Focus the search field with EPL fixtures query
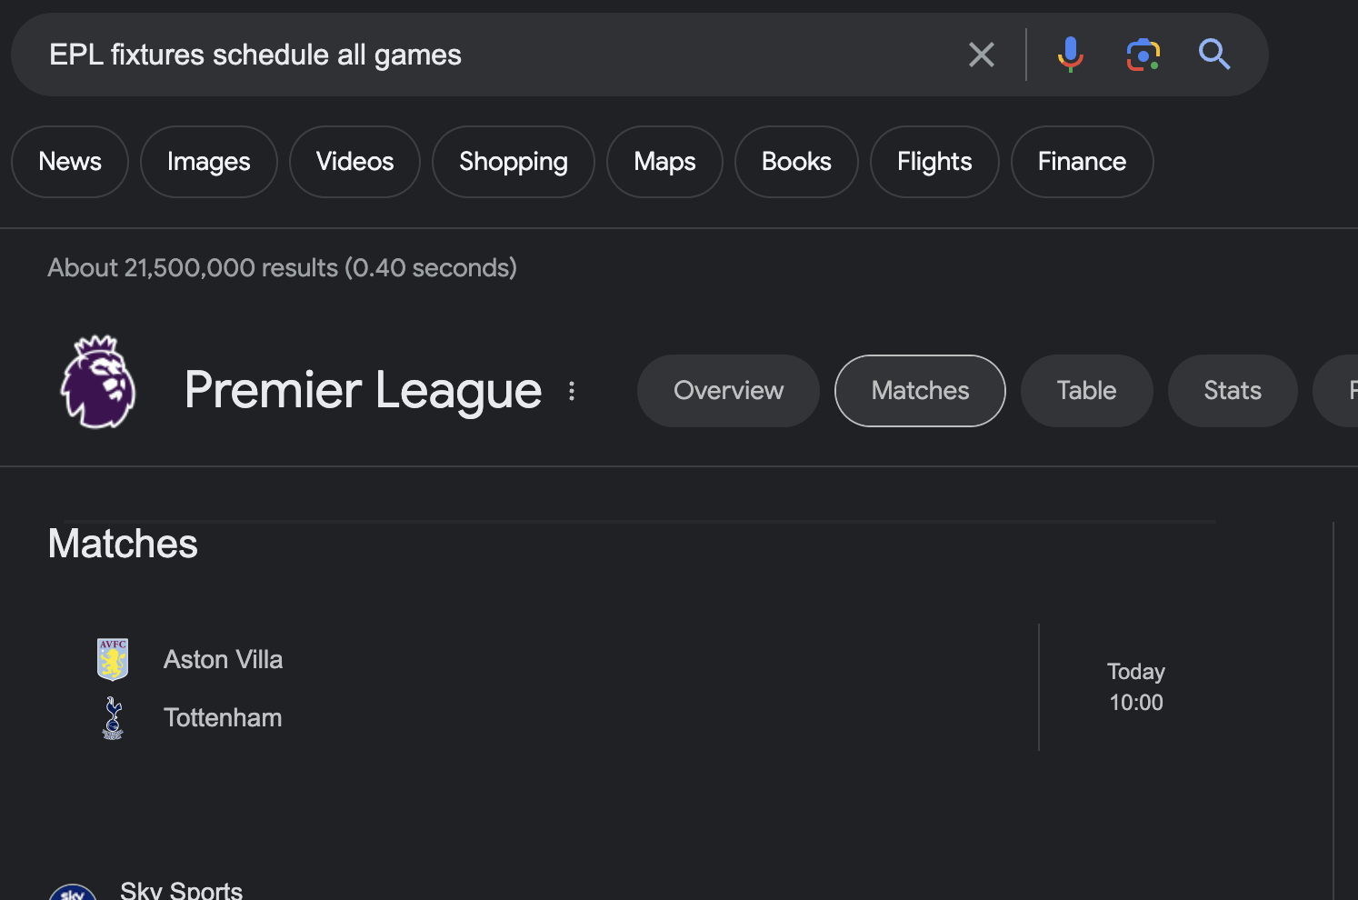The height and width of the screenshot is (900, 1358). click(491, 55)
